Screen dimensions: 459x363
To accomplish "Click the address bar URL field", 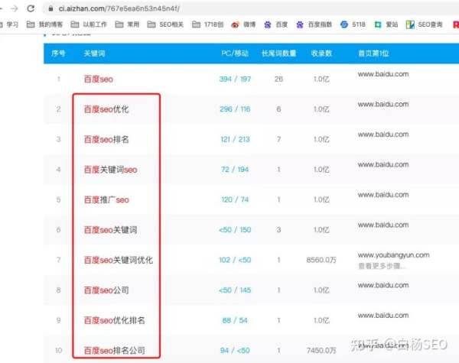I will pos(229,8).
